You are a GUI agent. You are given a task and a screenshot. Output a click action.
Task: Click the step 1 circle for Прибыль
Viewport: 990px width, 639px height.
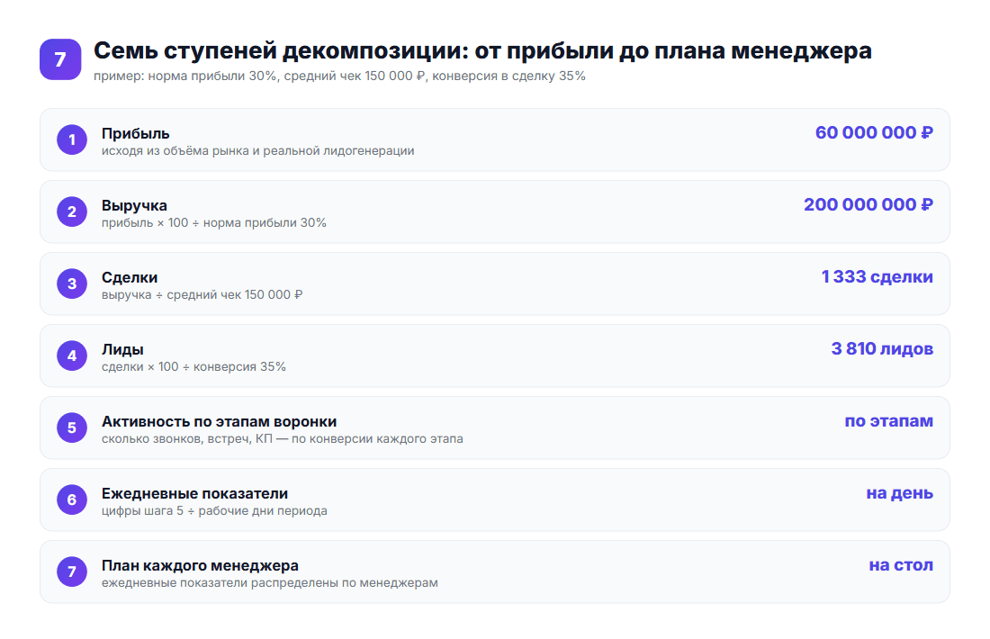click(72, 139)
